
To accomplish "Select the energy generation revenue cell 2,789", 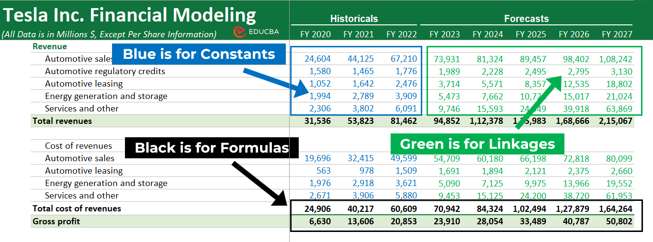I will click(363, 97).
